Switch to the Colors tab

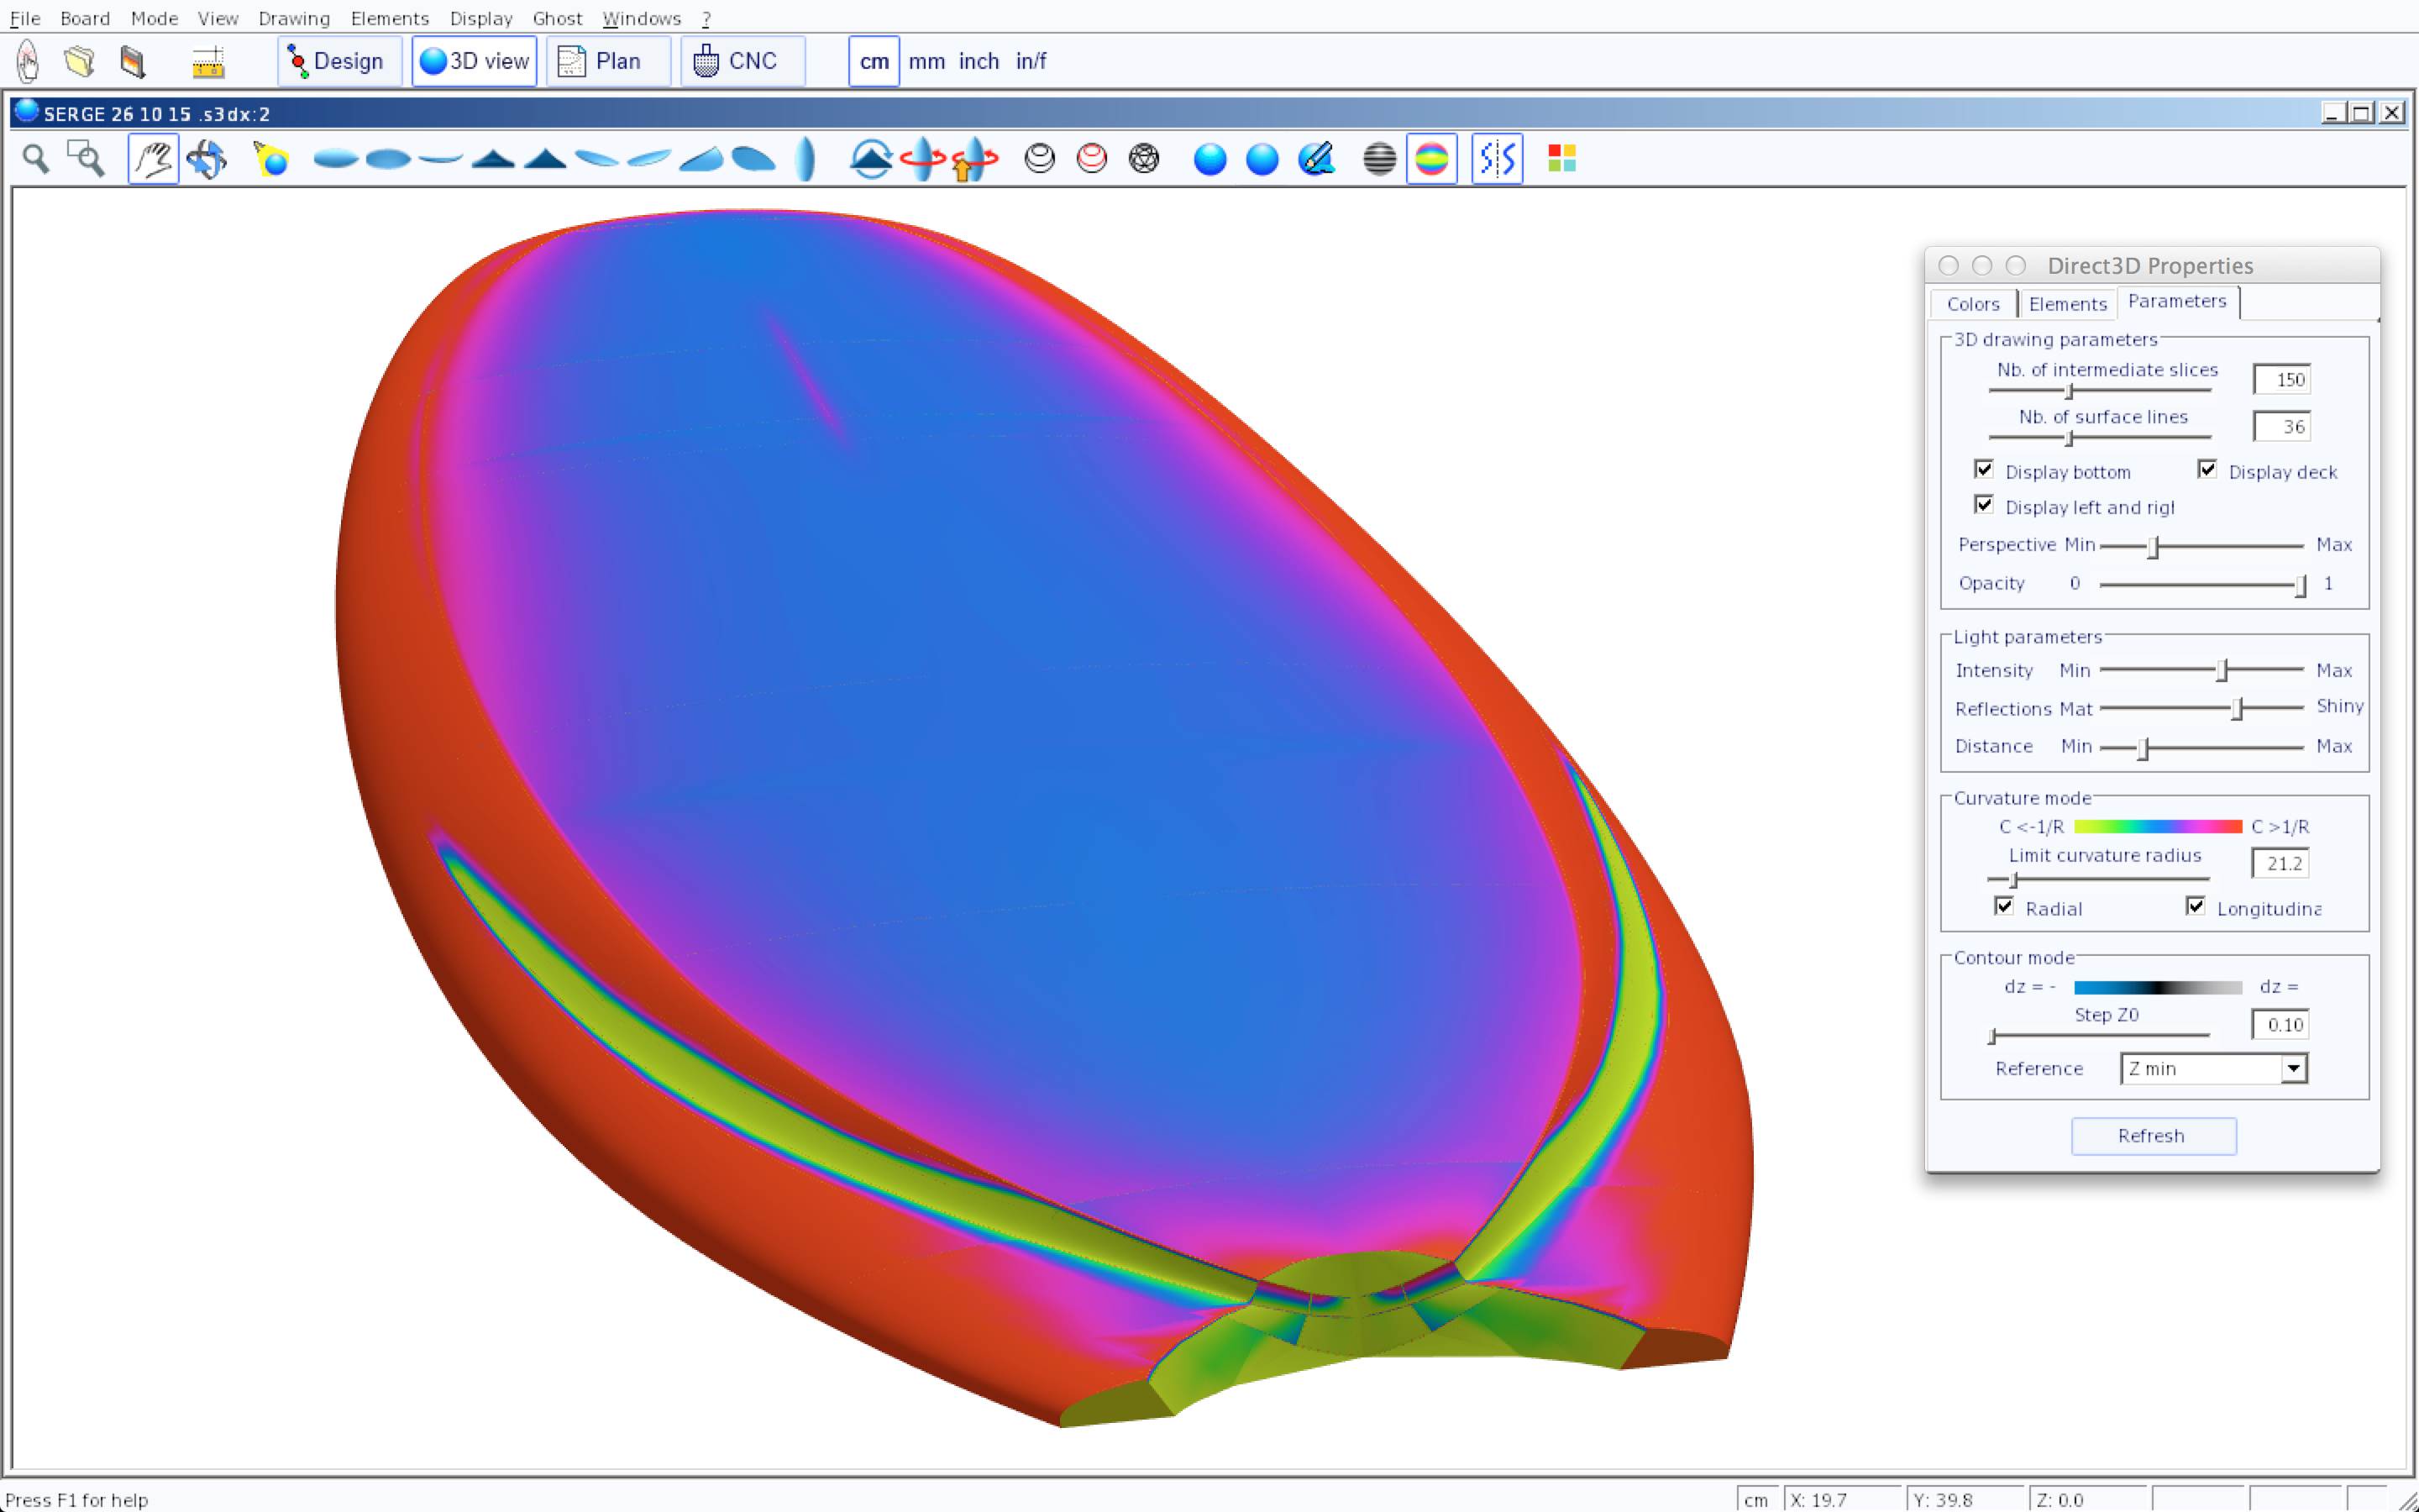(x=1972, y=304)
